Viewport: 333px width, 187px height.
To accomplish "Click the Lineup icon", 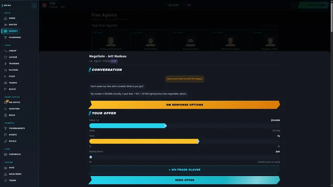I will point(5,51).
